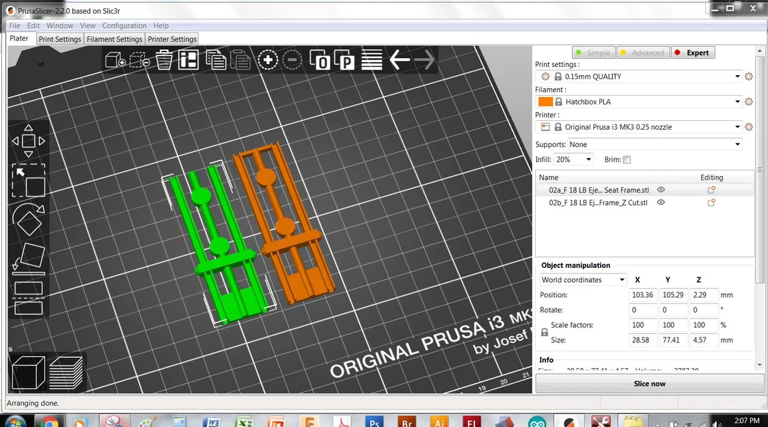Toggle visibility of Seat Frame.stl
Screen dimensions: 768x427
pyautogui.click(x=661, y=189)
